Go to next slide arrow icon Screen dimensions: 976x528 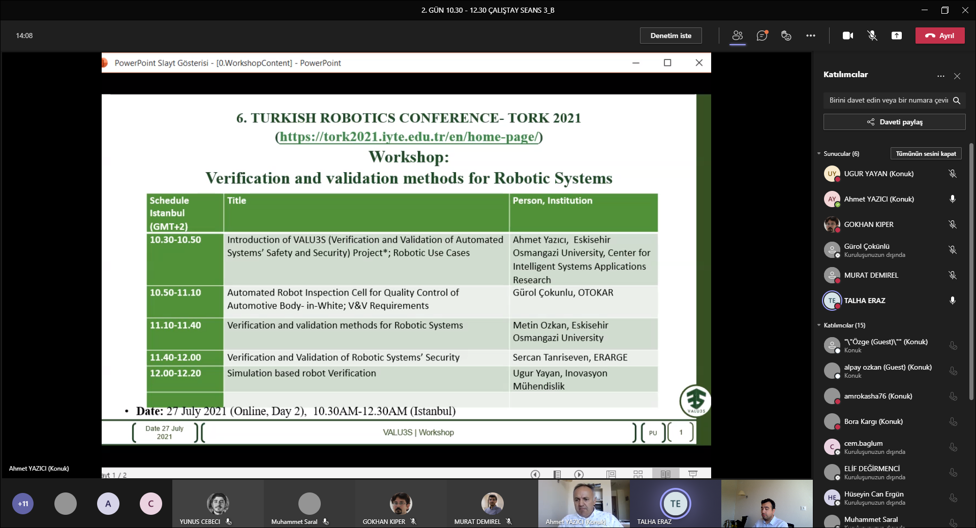[579, 474]
